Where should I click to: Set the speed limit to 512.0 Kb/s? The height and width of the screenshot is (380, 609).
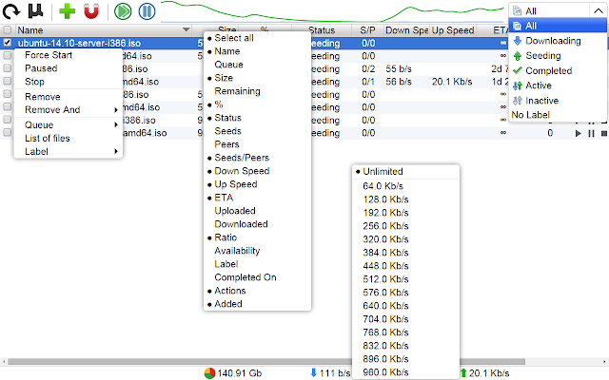tap(405, 279)
